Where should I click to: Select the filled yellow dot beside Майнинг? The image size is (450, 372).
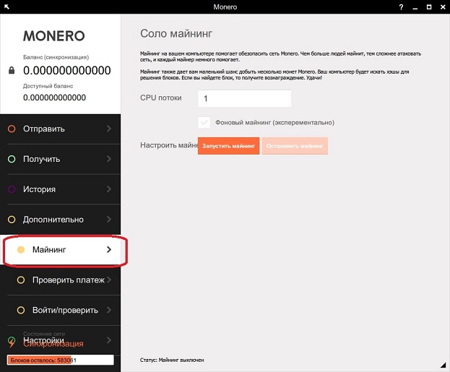point(21,250)
